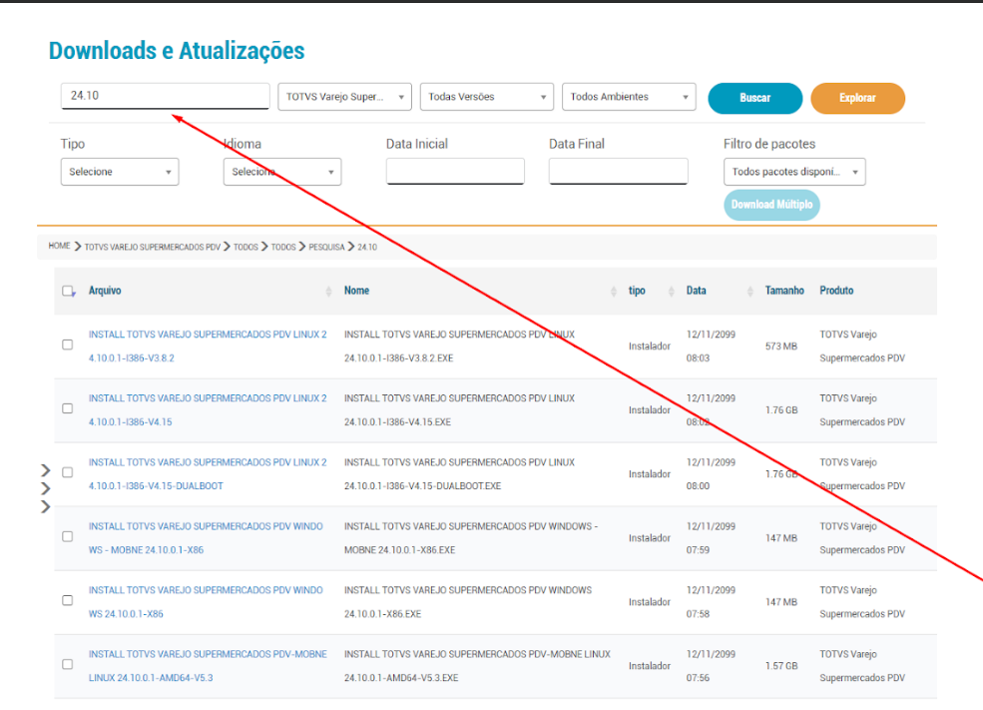The height and width of the screenshot is (710, 983).
Task: Click the name MOBNE 24.10.0.1-X86.EXE
Action: tap(399, 550)
